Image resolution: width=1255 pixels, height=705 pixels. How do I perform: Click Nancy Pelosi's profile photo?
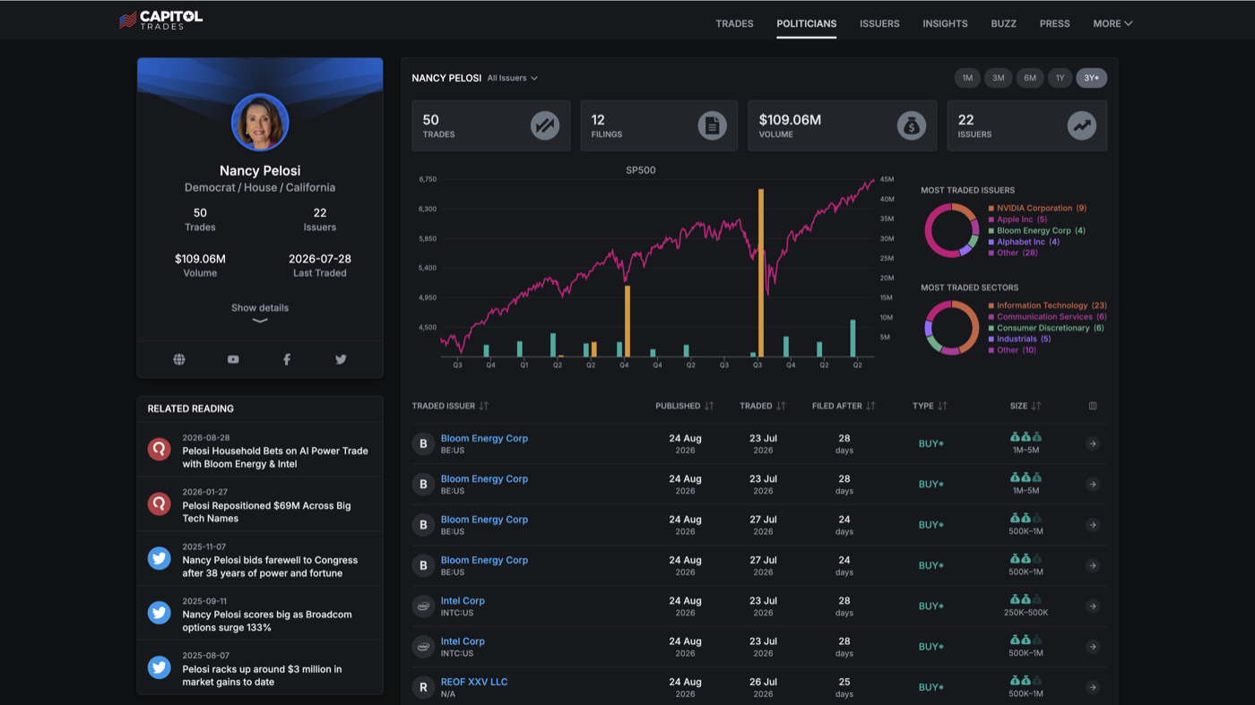pyautogui.click(x=260, y=122)
